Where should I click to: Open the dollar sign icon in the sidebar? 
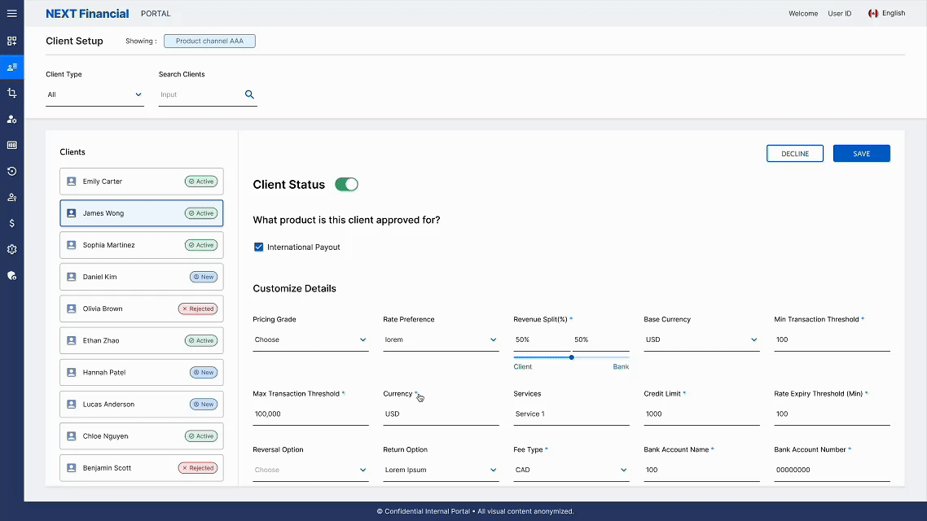tap(11, 223)
